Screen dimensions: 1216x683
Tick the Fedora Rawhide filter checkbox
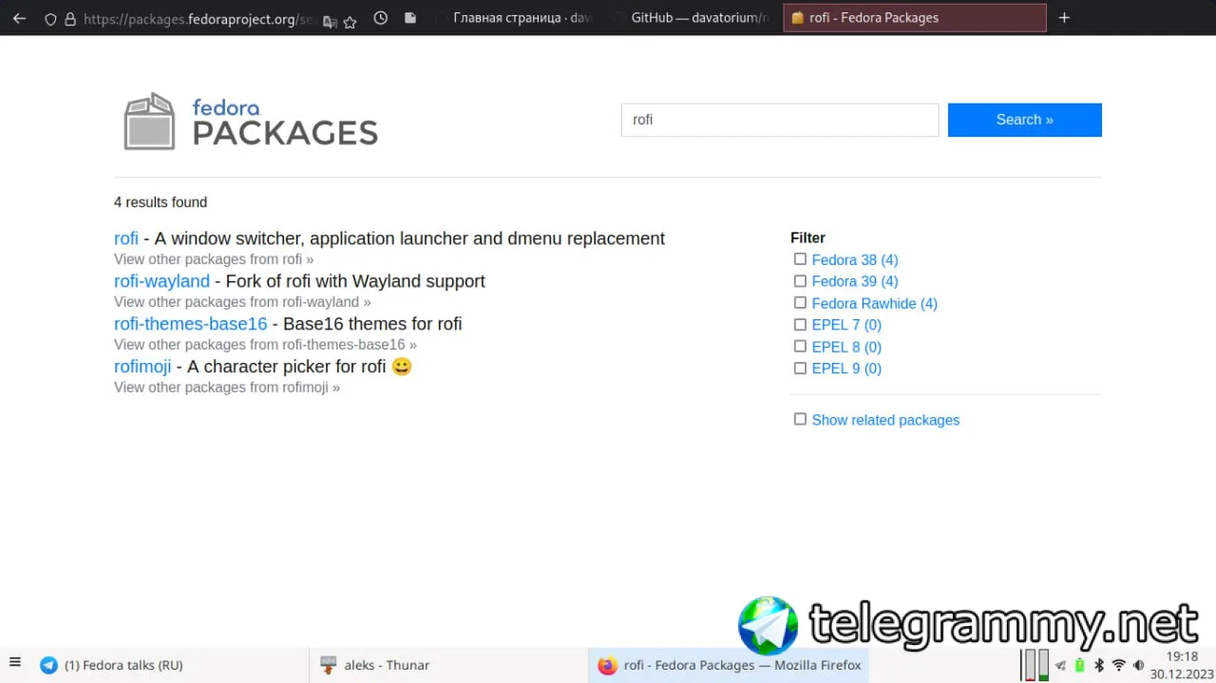[800, 303]
